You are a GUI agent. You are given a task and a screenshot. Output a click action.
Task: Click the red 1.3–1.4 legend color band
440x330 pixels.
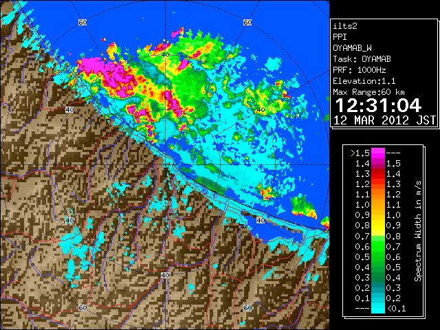377,174
